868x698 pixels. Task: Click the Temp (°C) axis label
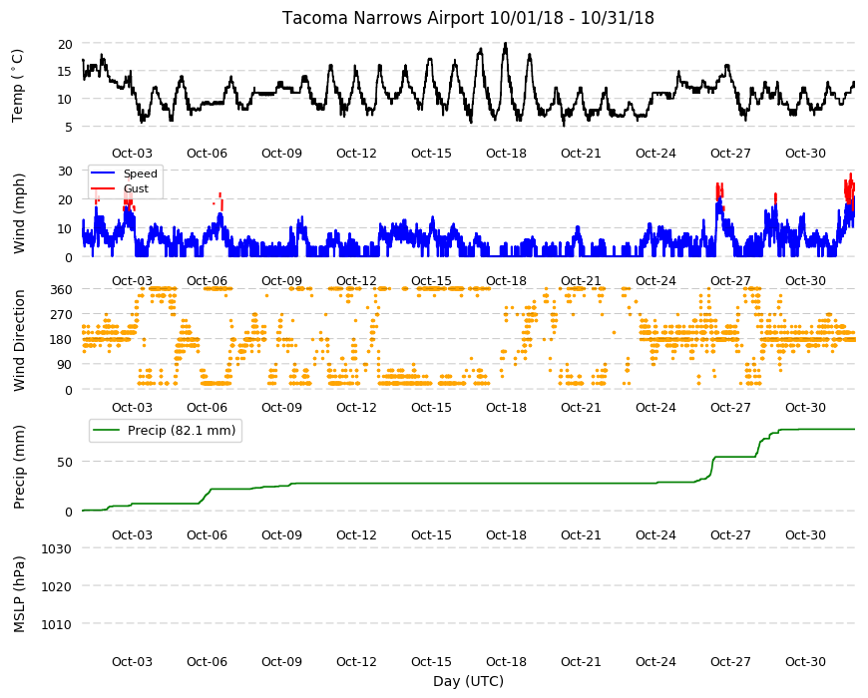click(x=18, y=86)
